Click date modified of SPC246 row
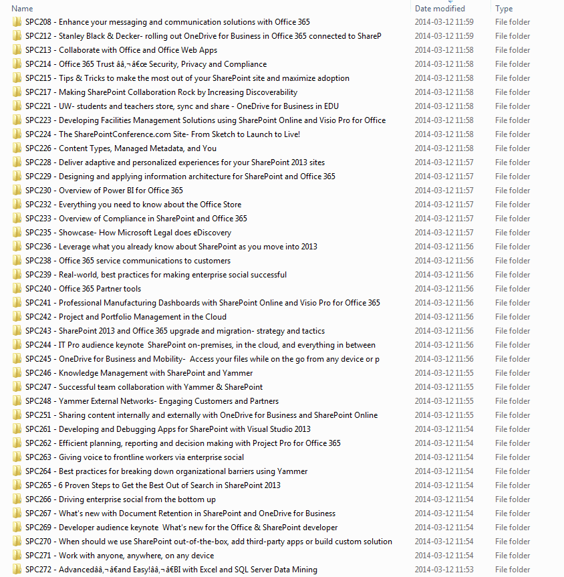 tap(444, 373)
